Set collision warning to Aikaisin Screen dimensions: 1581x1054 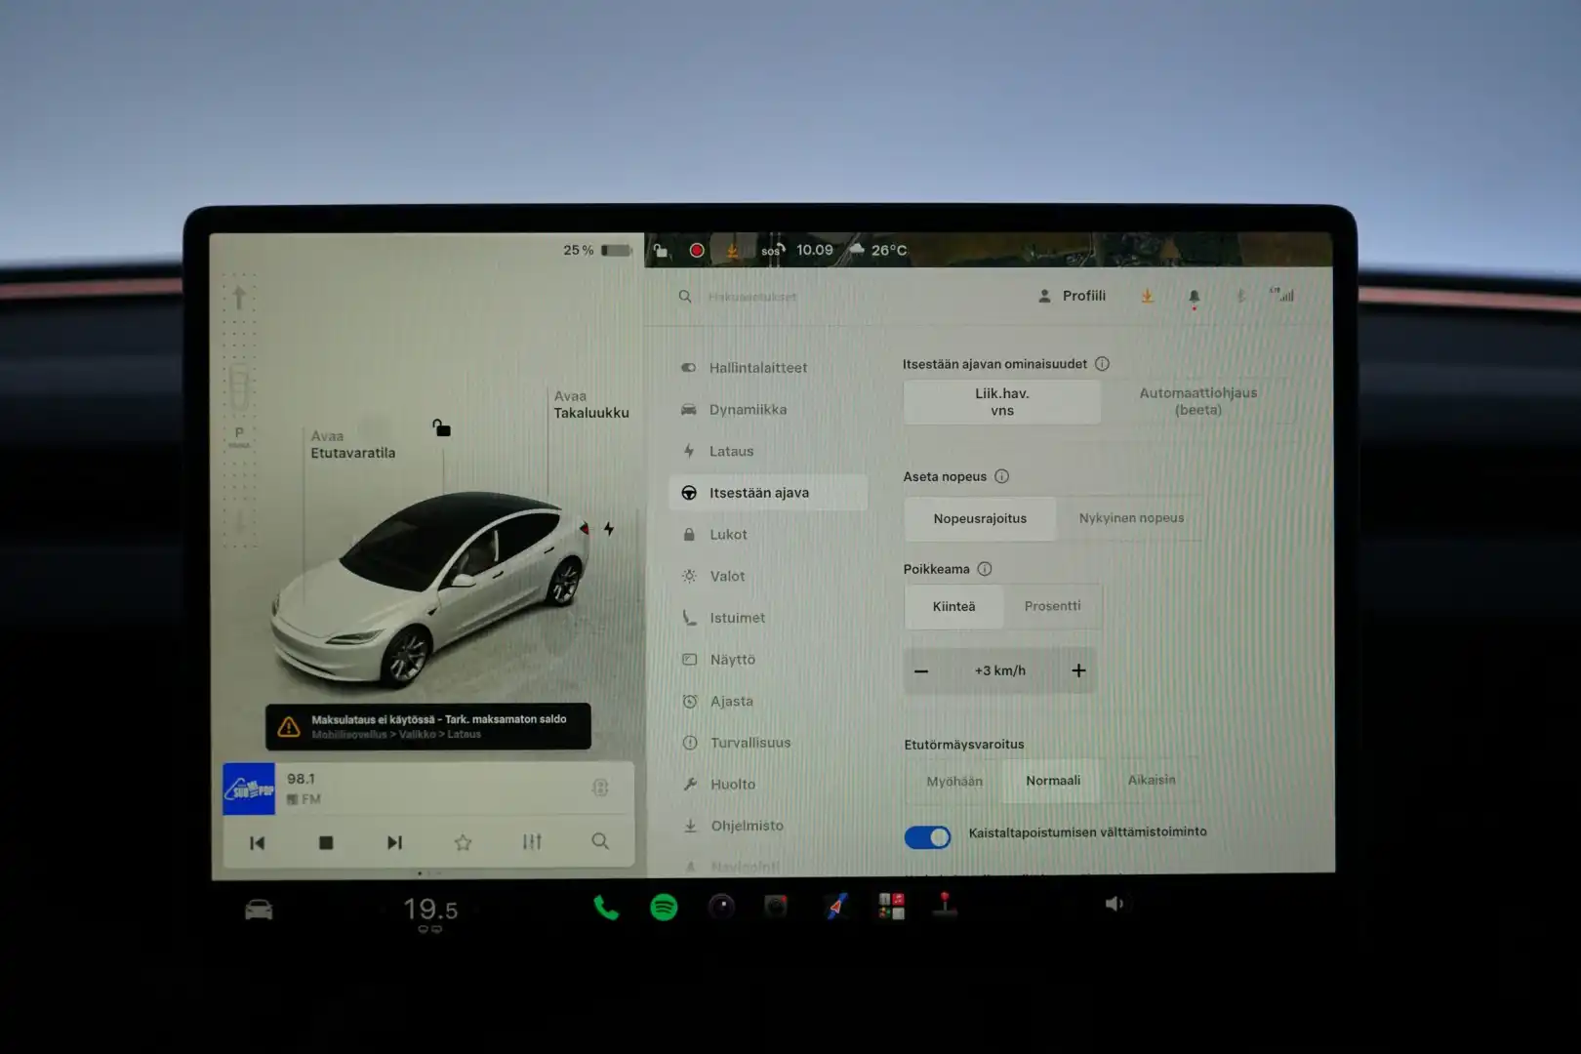[x=1152, y=780]
